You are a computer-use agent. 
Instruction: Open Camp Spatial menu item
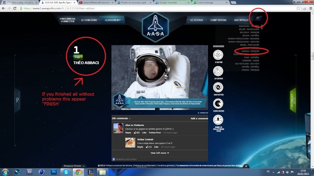[219, 20]
